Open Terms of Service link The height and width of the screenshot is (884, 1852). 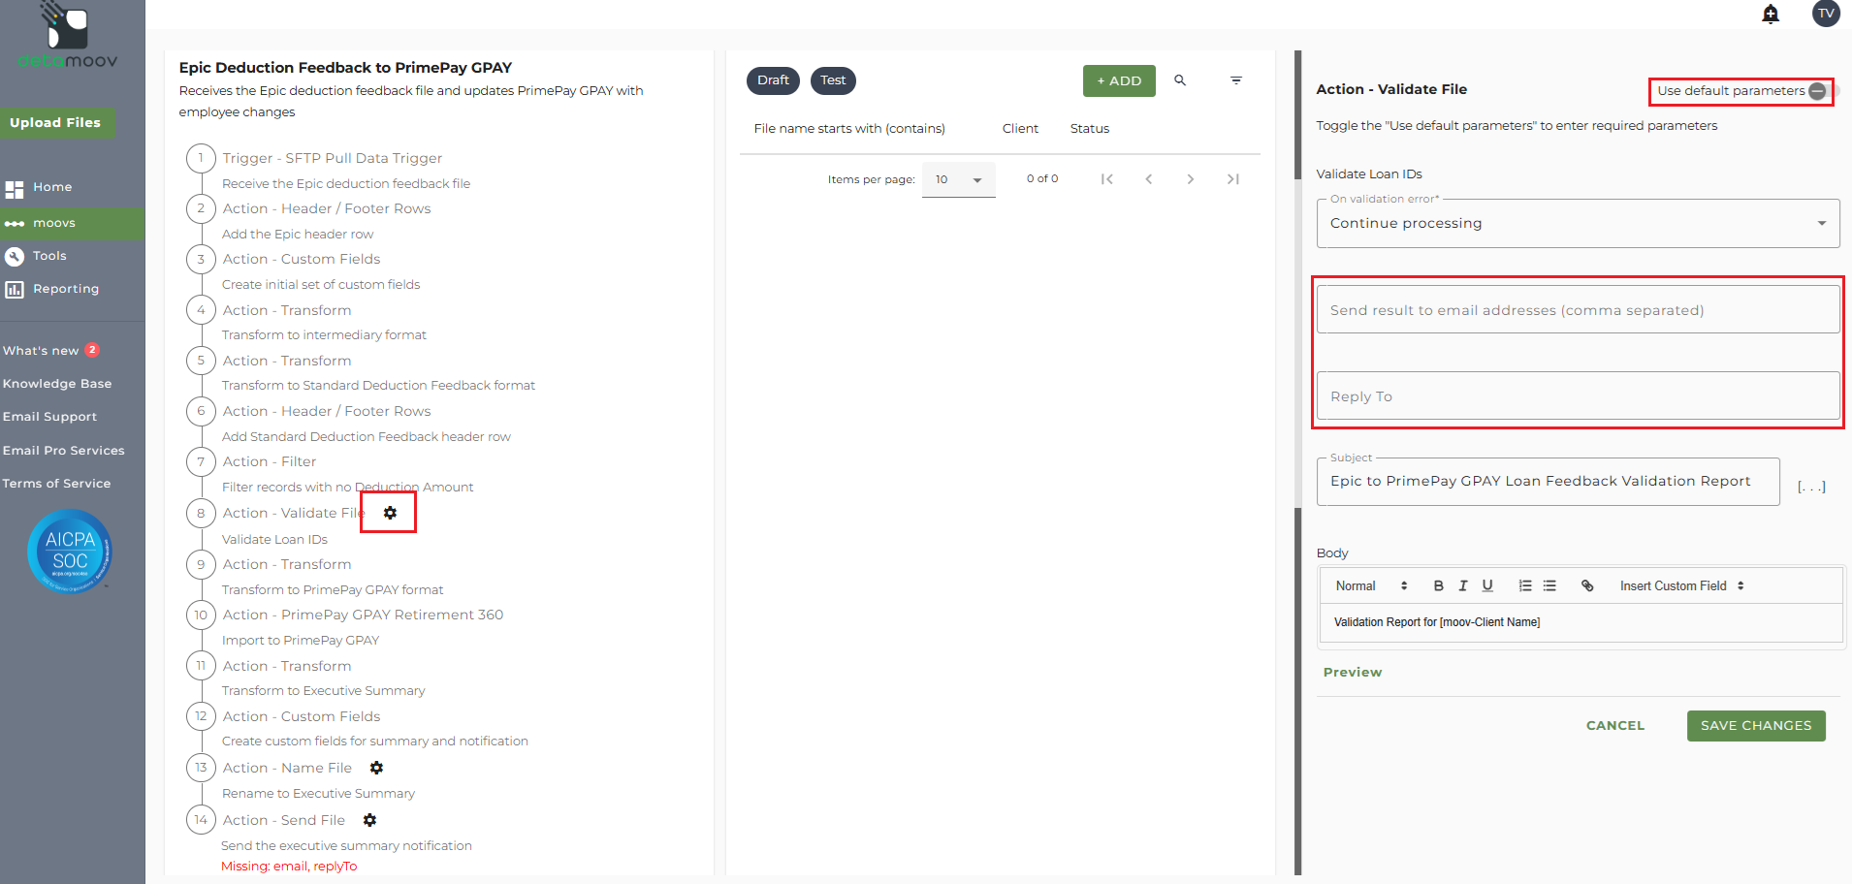(x=56, y=484)
